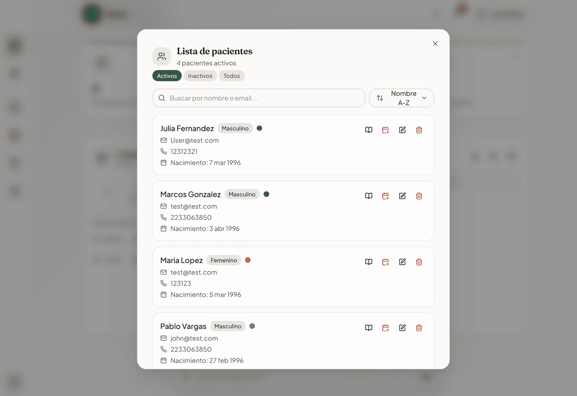Select the pencil edit icon for Pablo Vargas
The image size is (577, 396).
click(402, 327)
